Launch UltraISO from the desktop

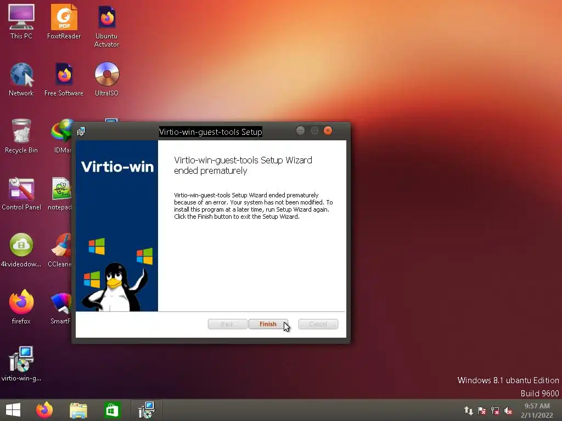(x=106, y=79)
